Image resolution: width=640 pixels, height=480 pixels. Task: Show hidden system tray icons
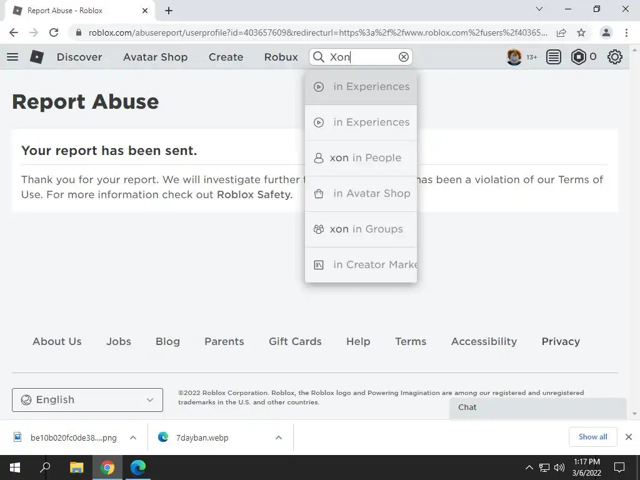[x=529, y=467]
